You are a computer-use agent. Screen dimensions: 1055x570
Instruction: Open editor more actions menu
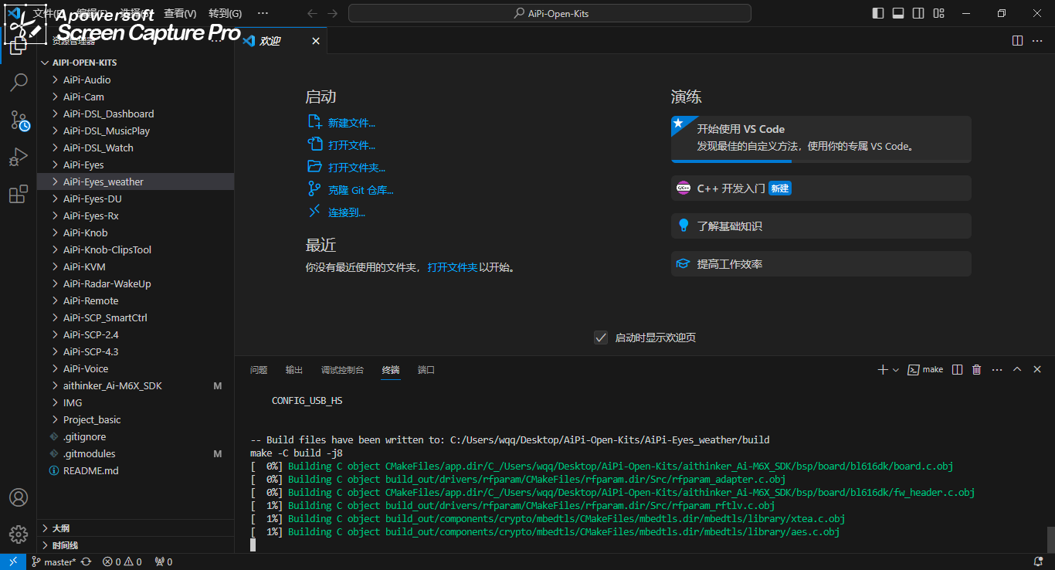click(1037, 41)
